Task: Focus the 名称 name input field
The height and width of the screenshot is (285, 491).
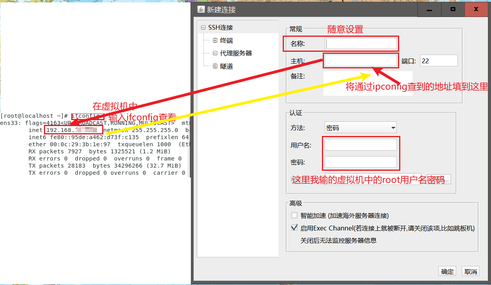Action: pyautogui.click(x=361, y=43)
